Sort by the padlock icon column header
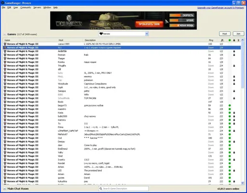Screen dimensions: 247x193 click(x=234, y=40)
